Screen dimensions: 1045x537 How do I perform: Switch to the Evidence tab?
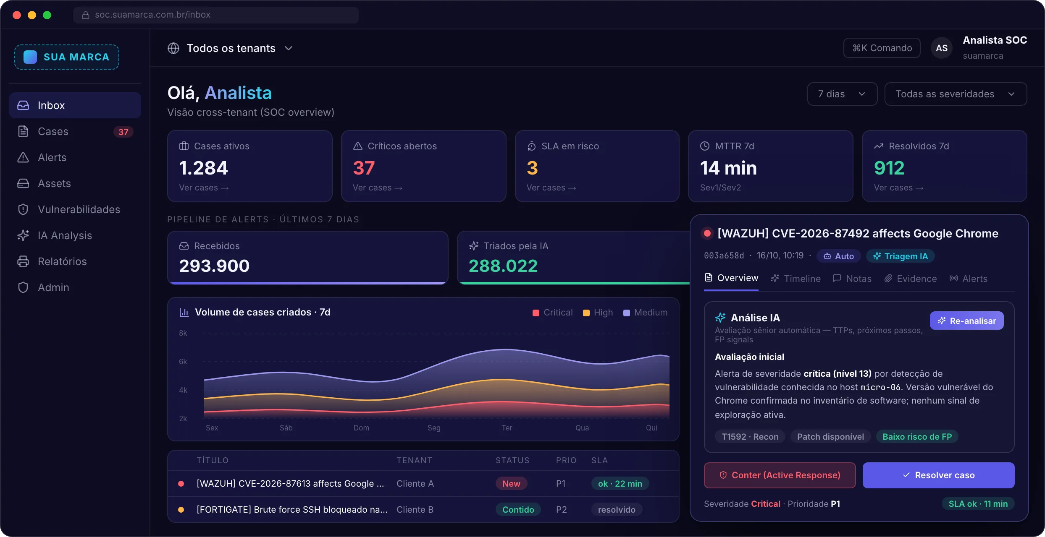tap(910, 279)
